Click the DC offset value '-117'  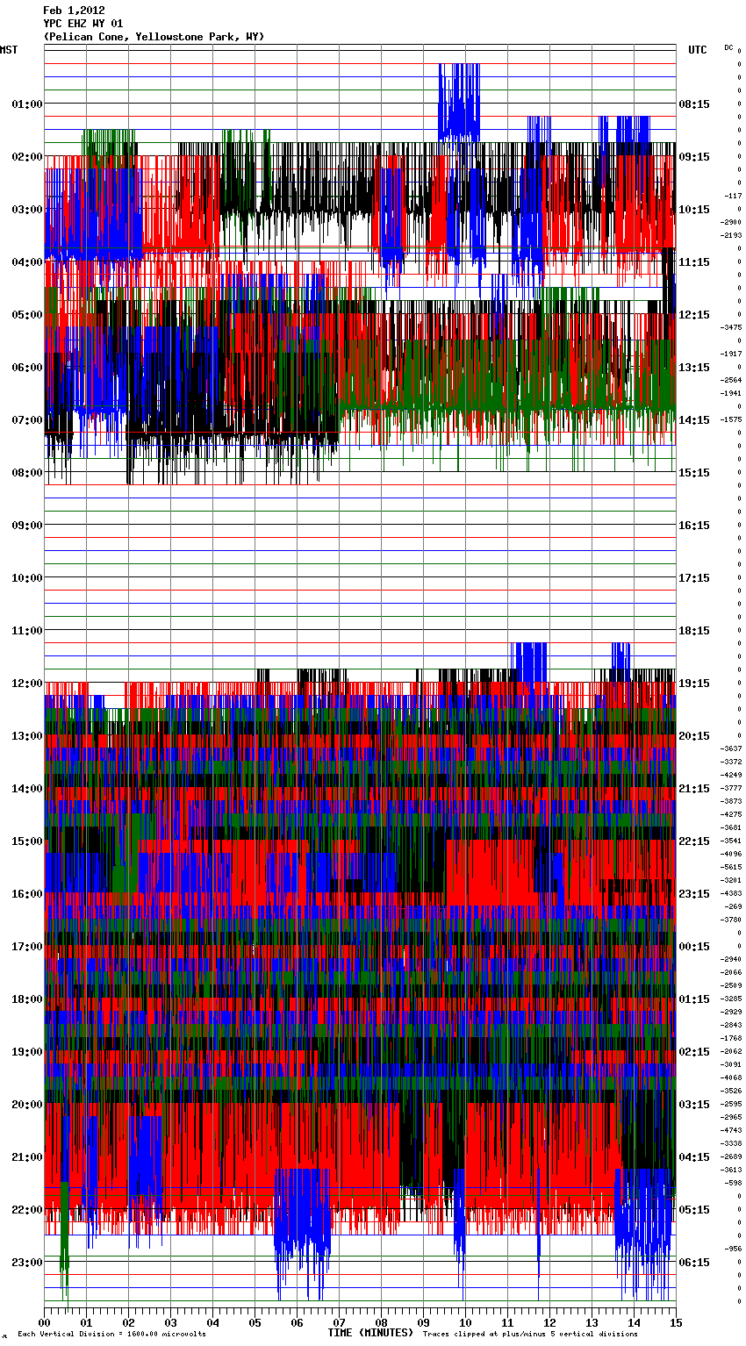coord(732,196)
